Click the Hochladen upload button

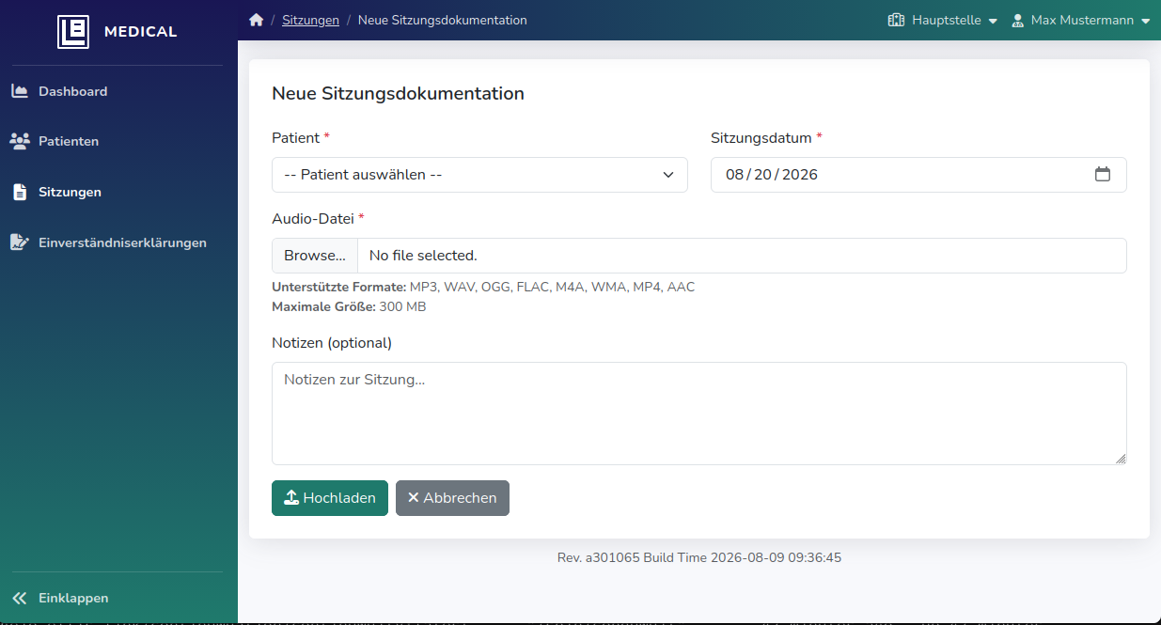(330, 498)
